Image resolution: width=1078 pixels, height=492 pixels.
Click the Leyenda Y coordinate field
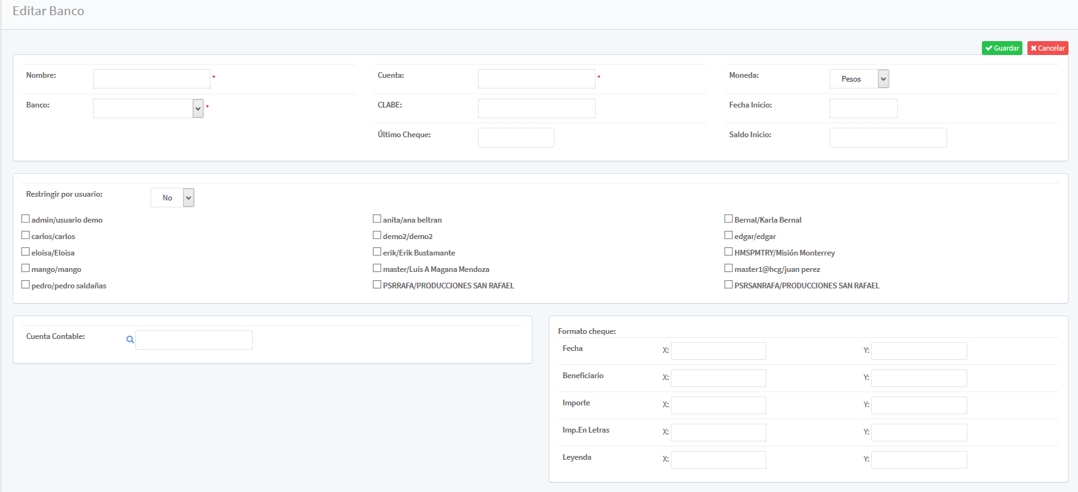coord(919,460)
